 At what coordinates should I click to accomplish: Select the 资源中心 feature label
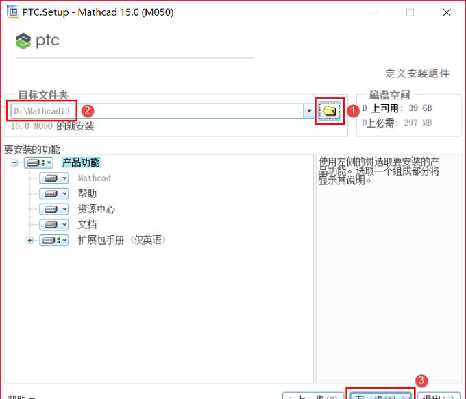[x=97, y=209]
